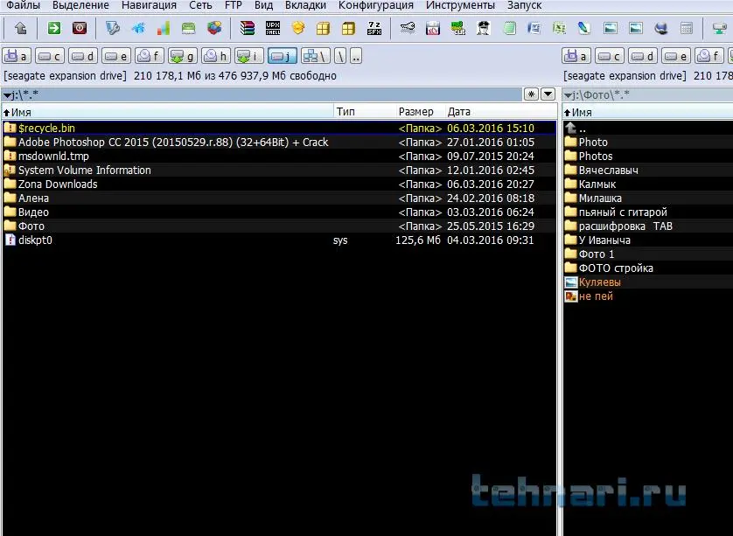
Task: Select the 'пьяный с гитарой' folder
Action: 648,212
